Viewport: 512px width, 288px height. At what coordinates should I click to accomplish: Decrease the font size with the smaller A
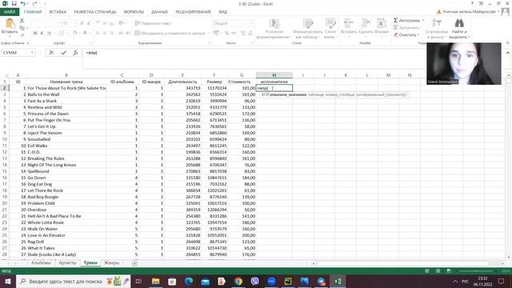point(89,23)
